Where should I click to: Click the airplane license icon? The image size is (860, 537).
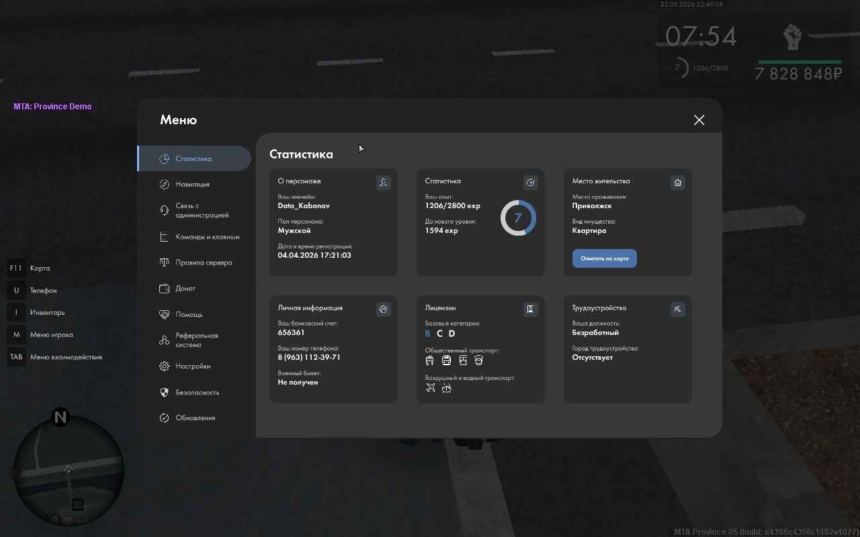(x=431, y=388)
